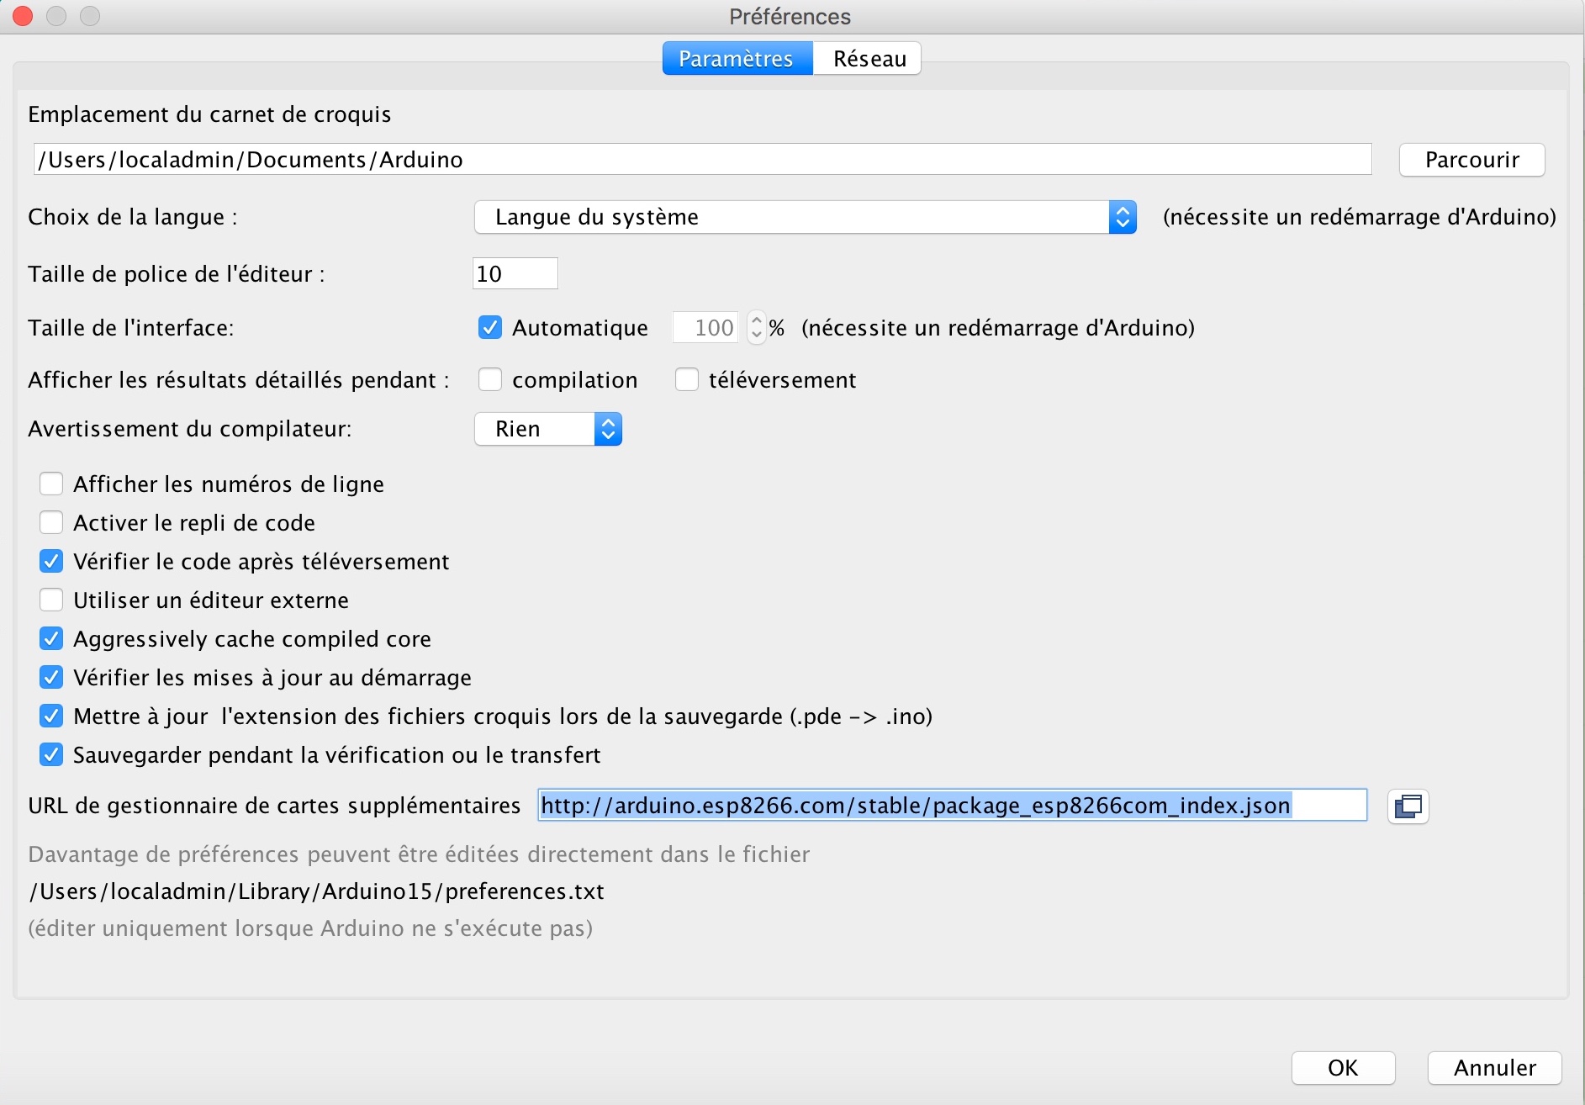The width and height of the screenshot is (1585, 1105).
Task: Enable Afficher les numéros de ligne
Action: click(51, 484)
